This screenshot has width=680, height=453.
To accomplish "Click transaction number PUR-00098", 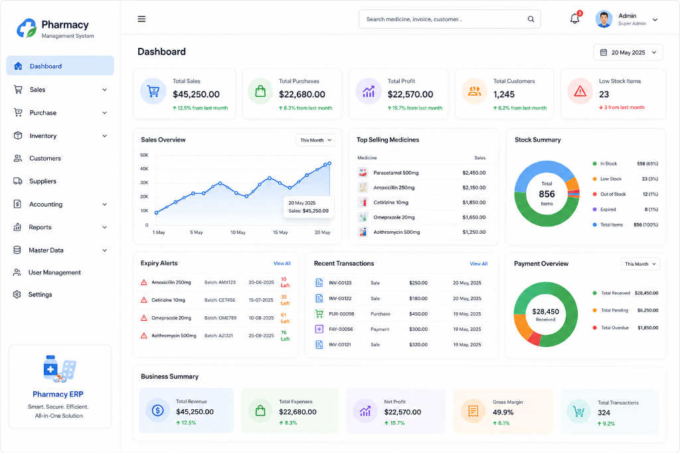I will pyautogui.click(x=341, y=314).
